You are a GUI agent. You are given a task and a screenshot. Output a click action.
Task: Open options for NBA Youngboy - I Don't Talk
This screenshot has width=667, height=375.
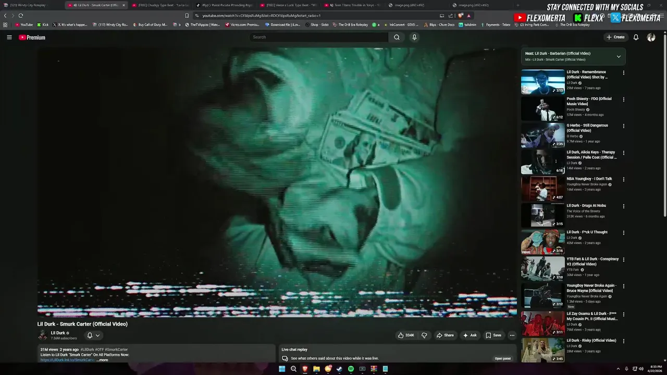click(x=623, y=180)
